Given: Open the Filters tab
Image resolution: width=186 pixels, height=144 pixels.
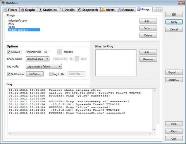Looking at the screenshot, I should [11, 10].
